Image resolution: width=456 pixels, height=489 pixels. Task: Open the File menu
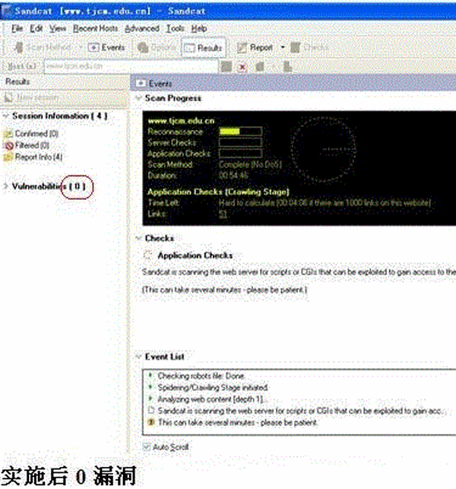click(x=17, y=29)
